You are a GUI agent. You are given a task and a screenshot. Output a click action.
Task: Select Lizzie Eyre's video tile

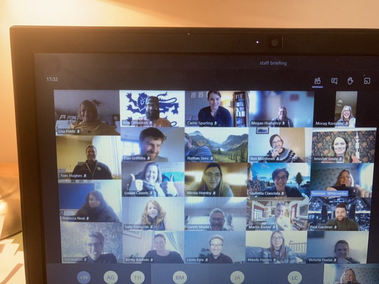pyautogui.click(x=215, y=247)
